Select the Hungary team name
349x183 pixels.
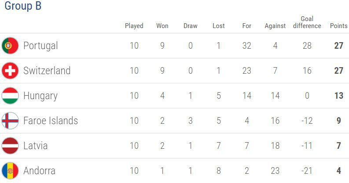pos(40,96)
